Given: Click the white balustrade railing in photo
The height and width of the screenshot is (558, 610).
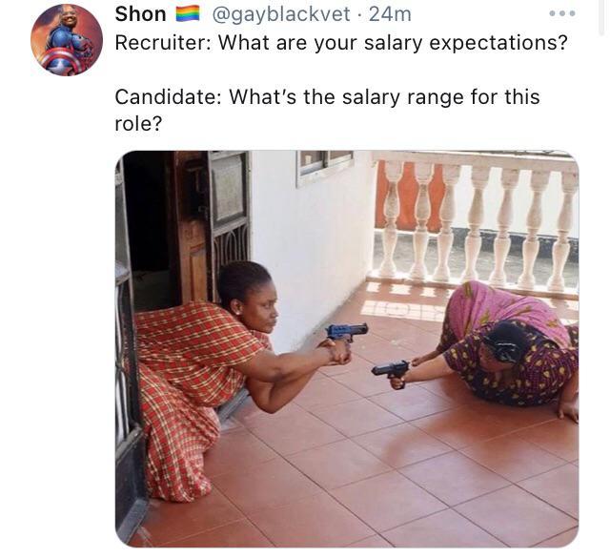Looking at the screenshot, I should pyautogui.click(x=475, y=222).
